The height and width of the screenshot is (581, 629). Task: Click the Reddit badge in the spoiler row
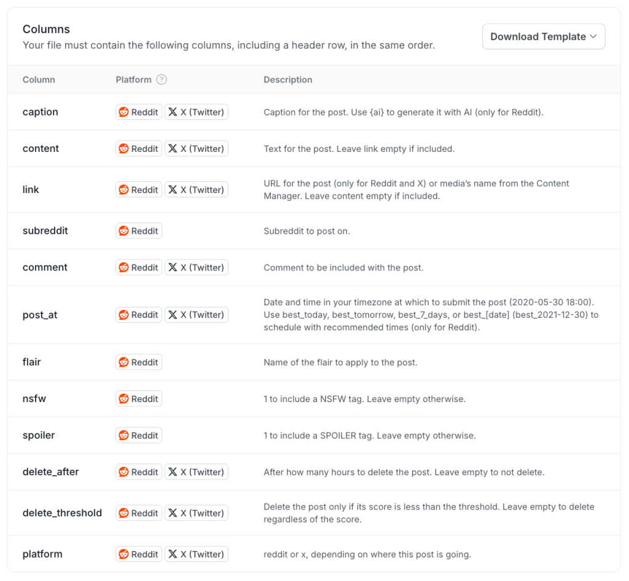point(139,435)
